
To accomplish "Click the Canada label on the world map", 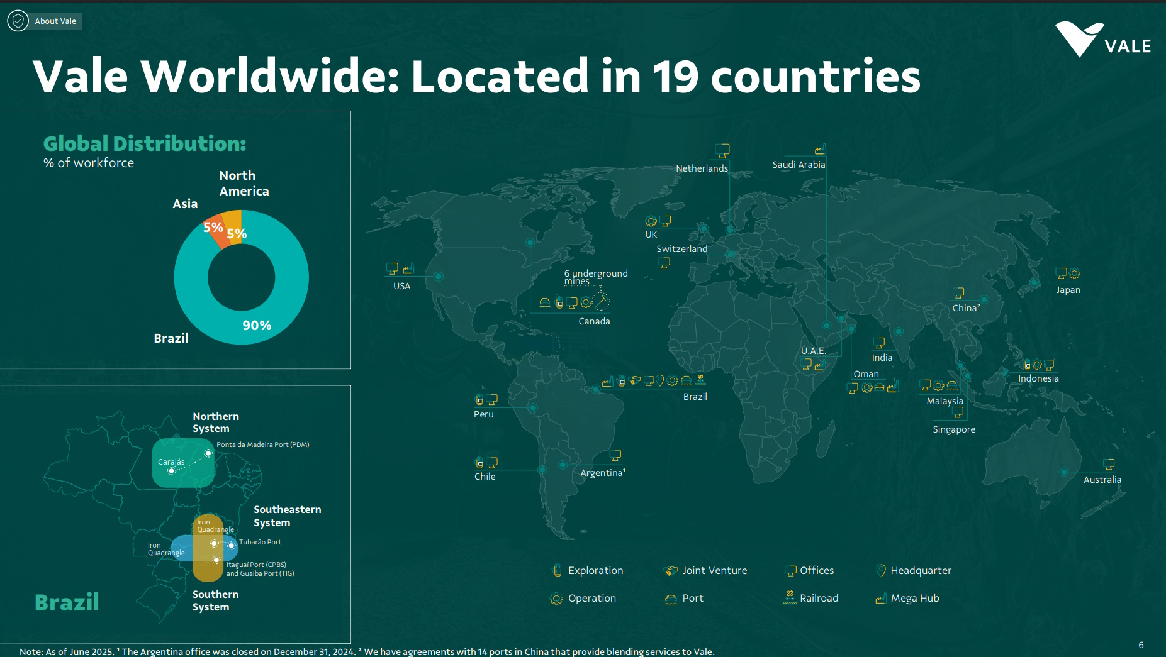I will [x=594, y=321].
